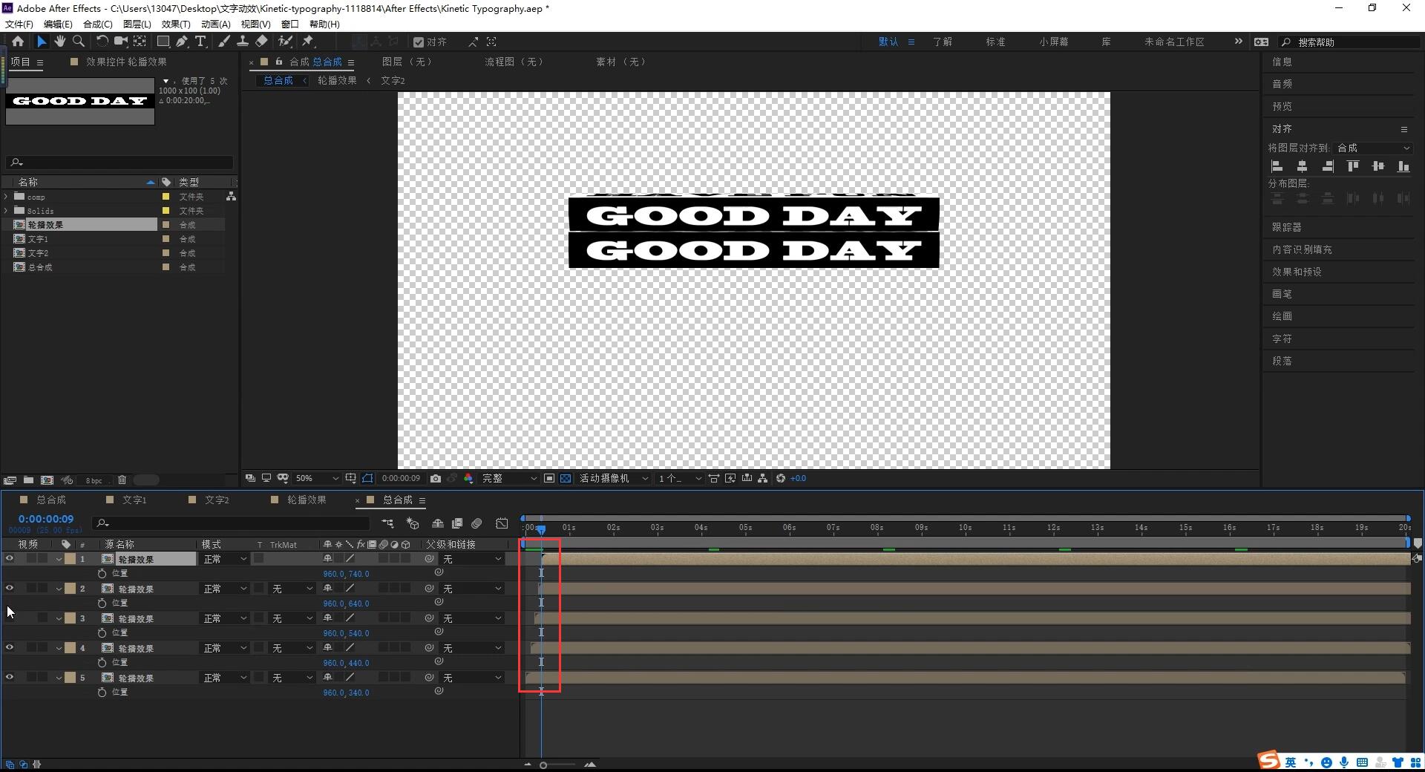Switch to the 轮播效果 timeline tab

point(307,500)
